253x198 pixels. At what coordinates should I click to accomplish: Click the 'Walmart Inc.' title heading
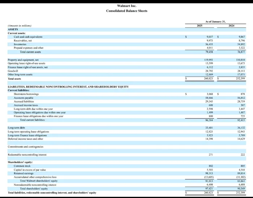coord(126,6)
